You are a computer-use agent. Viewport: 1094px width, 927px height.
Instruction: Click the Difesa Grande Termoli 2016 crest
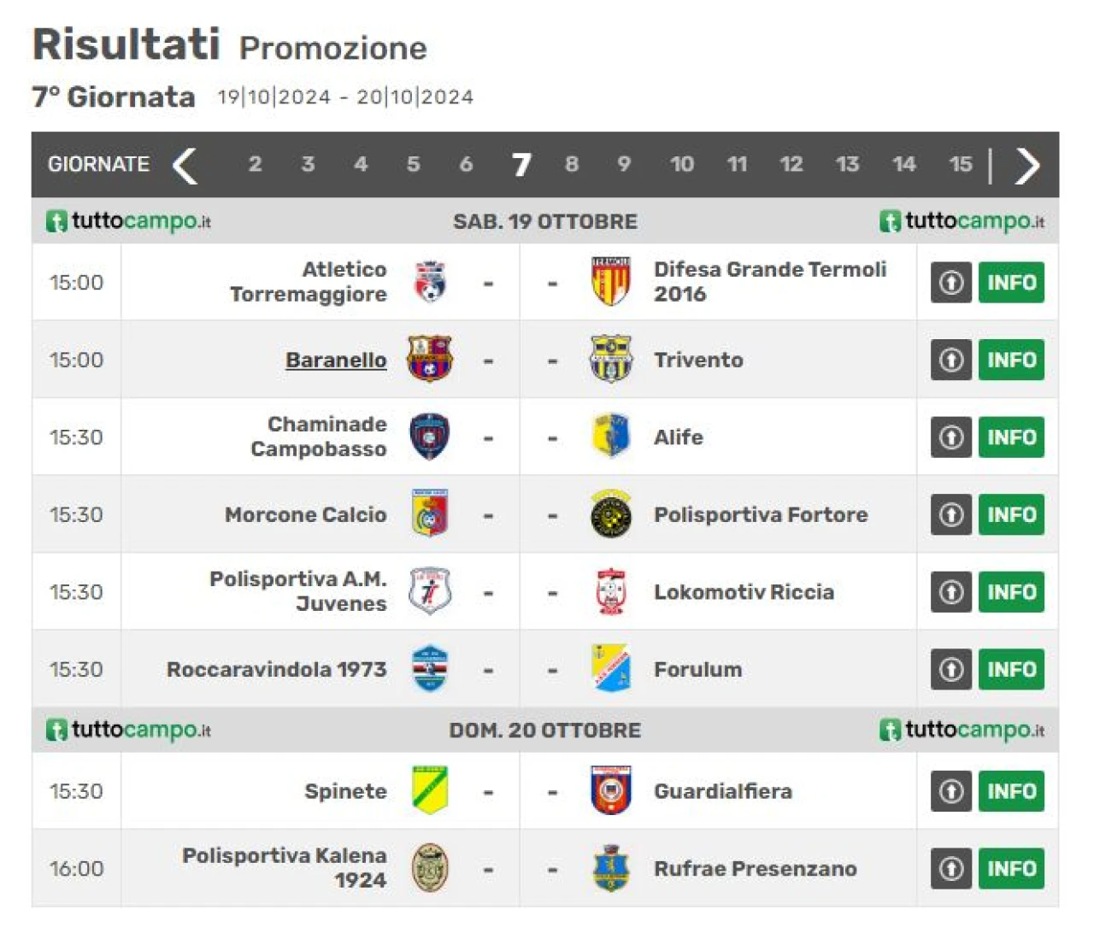[x=610, y=282]
